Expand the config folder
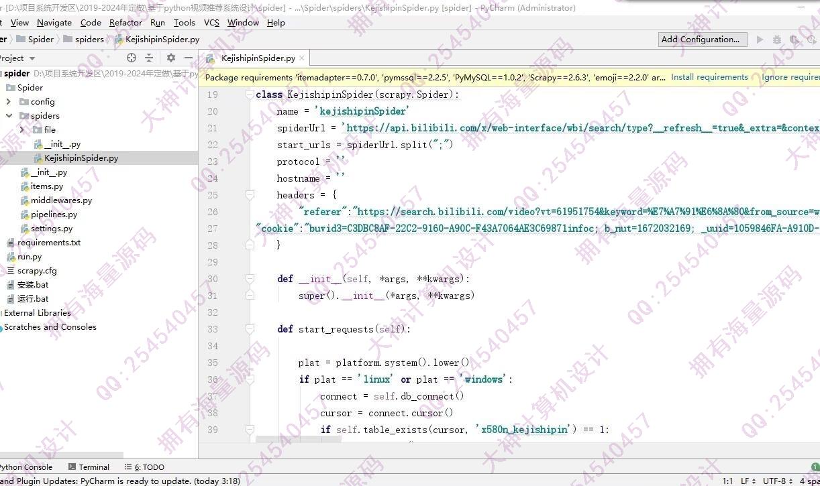820x486 pixels. coord(9,102)
